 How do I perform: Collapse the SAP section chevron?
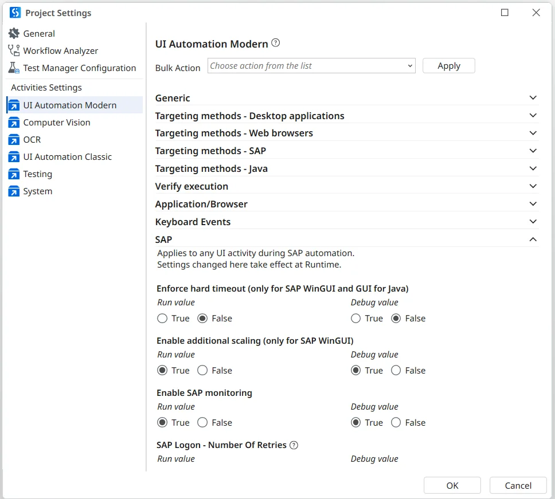coord(533,239)
